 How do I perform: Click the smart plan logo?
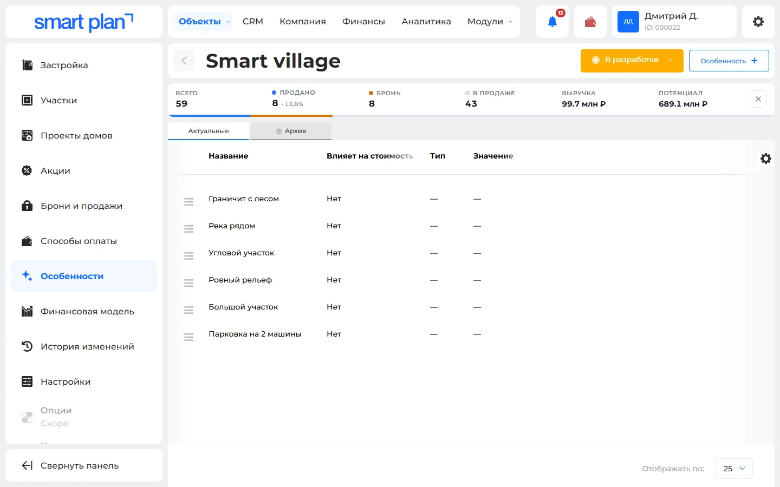tap(83, 22)
